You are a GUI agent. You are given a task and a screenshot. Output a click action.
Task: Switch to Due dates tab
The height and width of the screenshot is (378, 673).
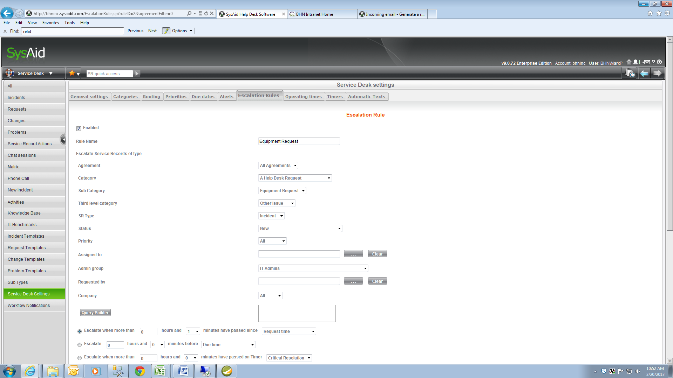203,97
